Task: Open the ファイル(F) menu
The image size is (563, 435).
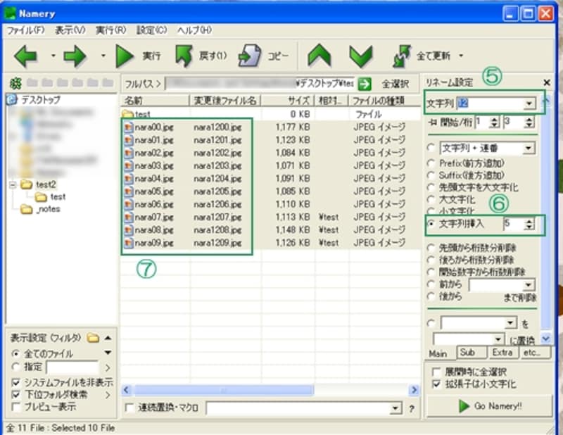Action: click(x=25, y=30)
